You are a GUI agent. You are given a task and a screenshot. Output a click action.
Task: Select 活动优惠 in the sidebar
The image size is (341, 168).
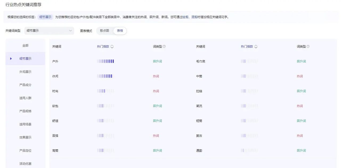pos(25,163)
